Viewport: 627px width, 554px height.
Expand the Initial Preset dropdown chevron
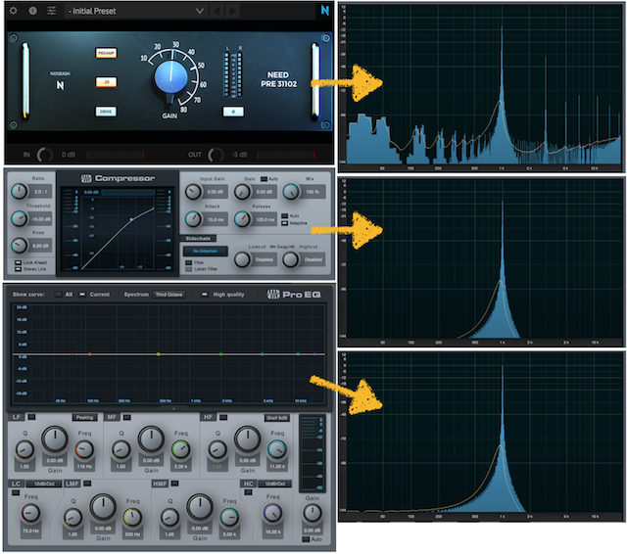200,11
